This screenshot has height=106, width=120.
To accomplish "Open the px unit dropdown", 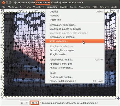I will point(24,103).
